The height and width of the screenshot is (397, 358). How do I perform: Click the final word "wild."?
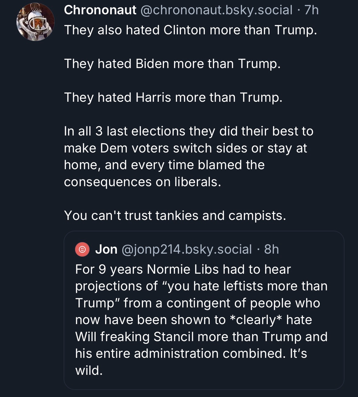(89, 371)
